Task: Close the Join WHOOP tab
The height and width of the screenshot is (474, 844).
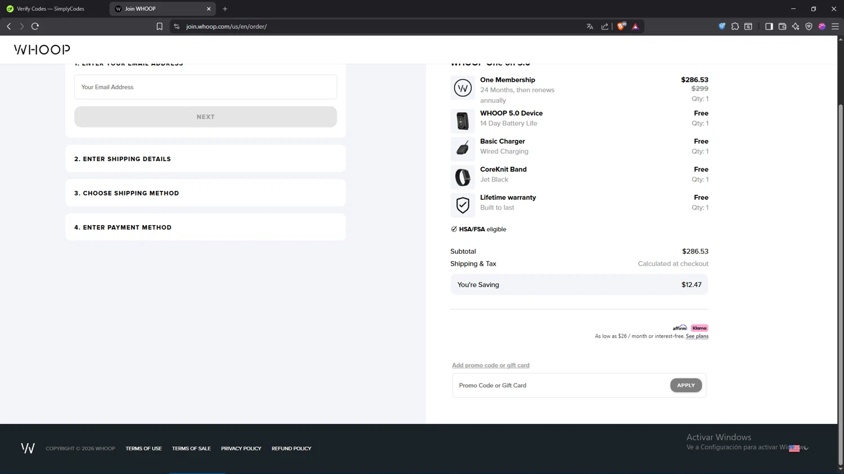Action: pyautogui.click(x=209, y=9)
